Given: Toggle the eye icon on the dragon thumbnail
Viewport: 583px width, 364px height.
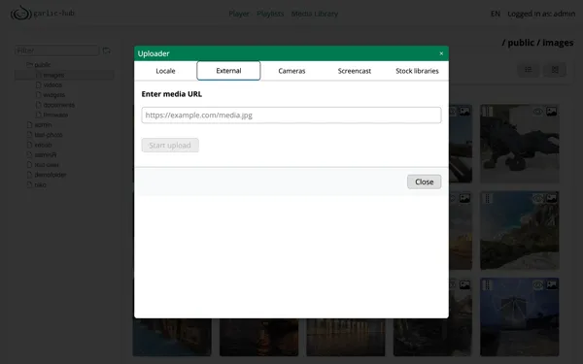Looking at the screenshot, I should point(537,111).
